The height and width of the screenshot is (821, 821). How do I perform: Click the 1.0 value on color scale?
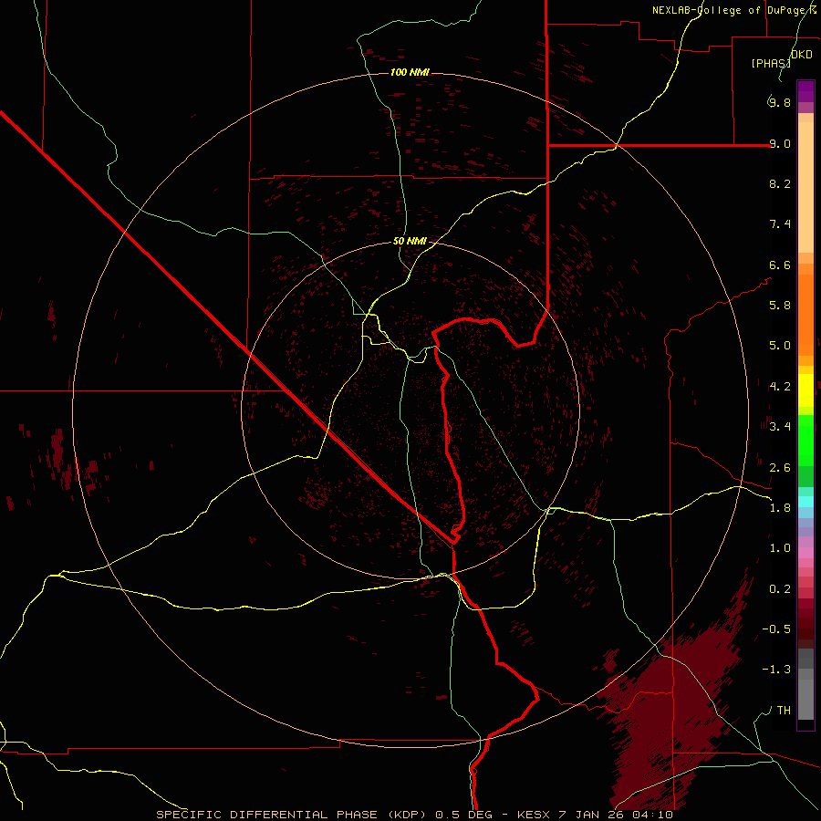coord(780,548)
